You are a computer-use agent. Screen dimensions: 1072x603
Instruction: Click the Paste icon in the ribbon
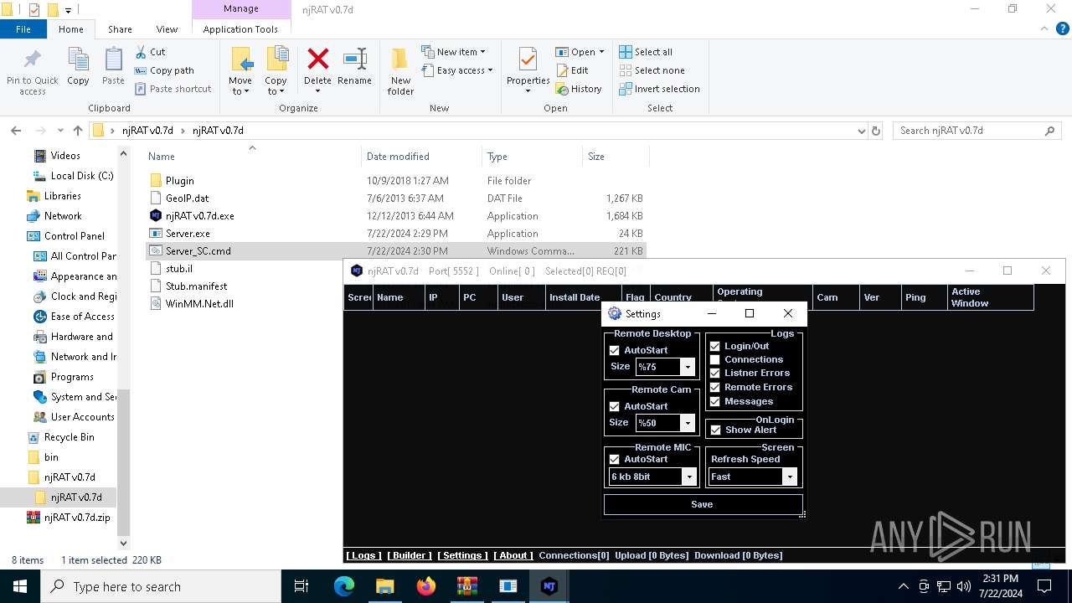[113, 60]
